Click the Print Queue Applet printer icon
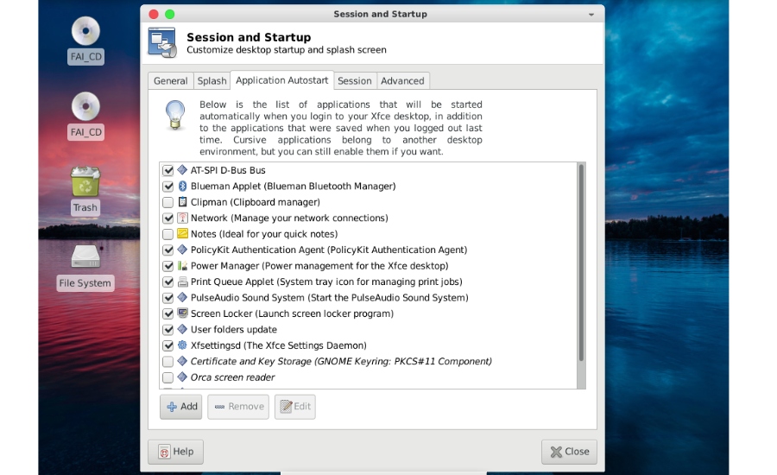This screenshot has height=475, width=777. click(x=182, y=282)
